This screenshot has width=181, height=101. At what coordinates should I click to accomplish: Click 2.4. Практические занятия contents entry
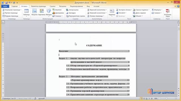(98, 95)
